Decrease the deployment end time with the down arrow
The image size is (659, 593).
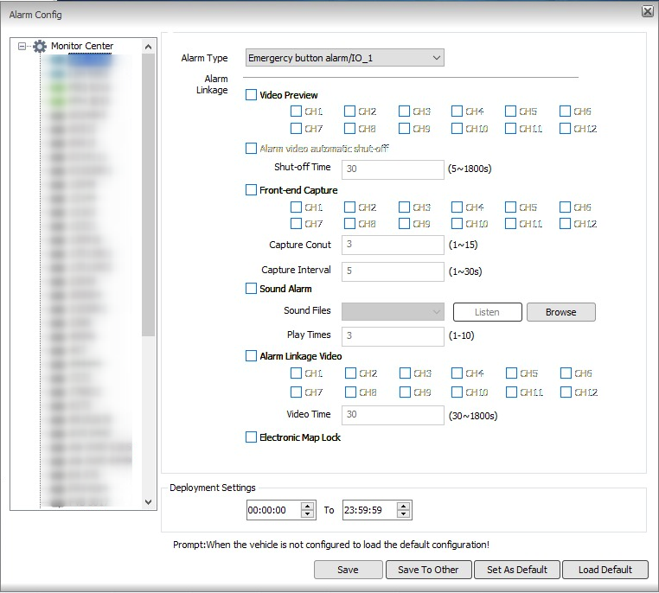pyautogui.click(x=404, y=514)
